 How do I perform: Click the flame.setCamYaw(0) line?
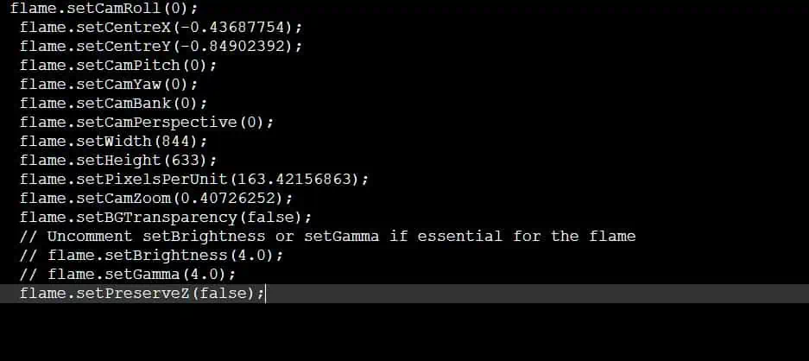tap(109, 85)
